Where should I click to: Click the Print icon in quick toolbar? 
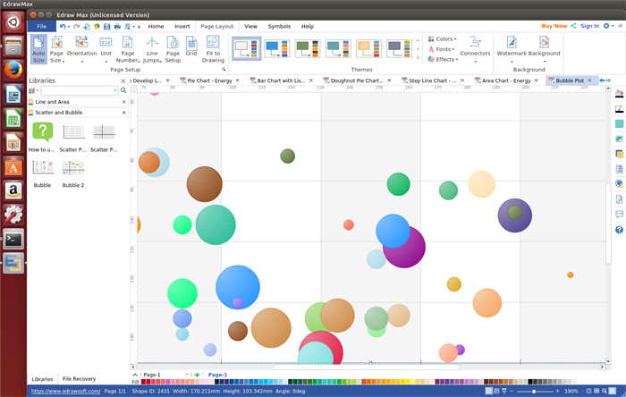point(117,26)
